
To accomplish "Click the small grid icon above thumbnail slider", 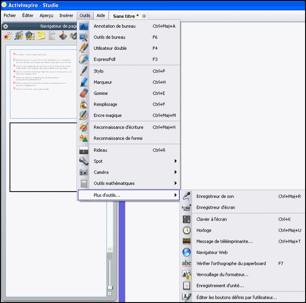I will [x=110, y=256].
